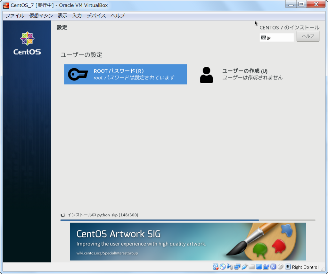Click the installation progress bar
Image resolution: width=328 pixels, height=274 pixels.
point(188,220)
